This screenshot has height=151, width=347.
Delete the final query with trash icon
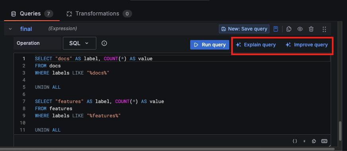311,29
